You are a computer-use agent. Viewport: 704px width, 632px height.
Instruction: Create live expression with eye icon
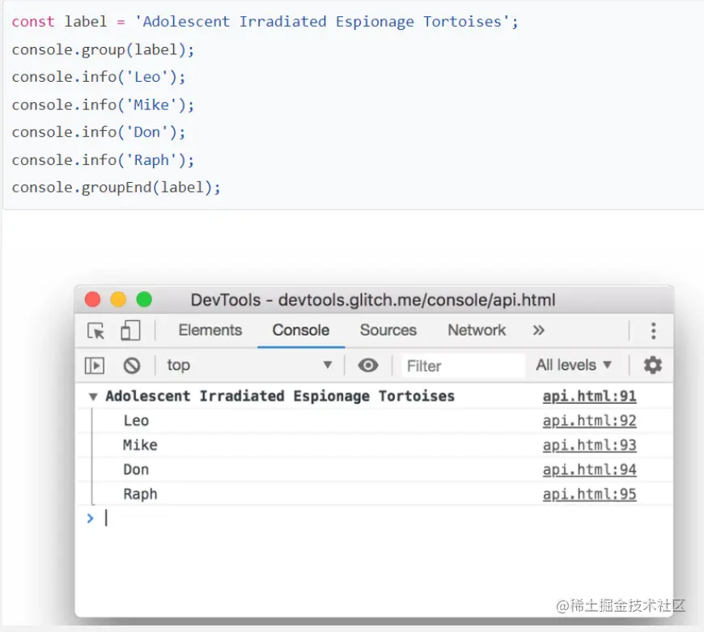click(368, 366)
